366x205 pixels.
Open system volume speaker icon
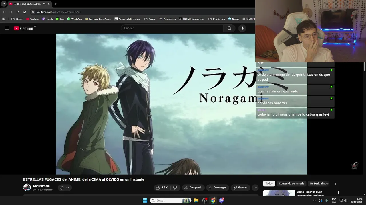346,200
